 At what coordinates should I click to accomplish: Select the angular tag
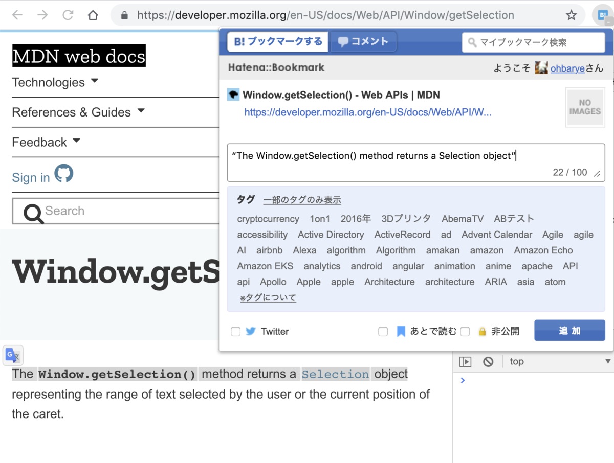click(x=408, y=266)
